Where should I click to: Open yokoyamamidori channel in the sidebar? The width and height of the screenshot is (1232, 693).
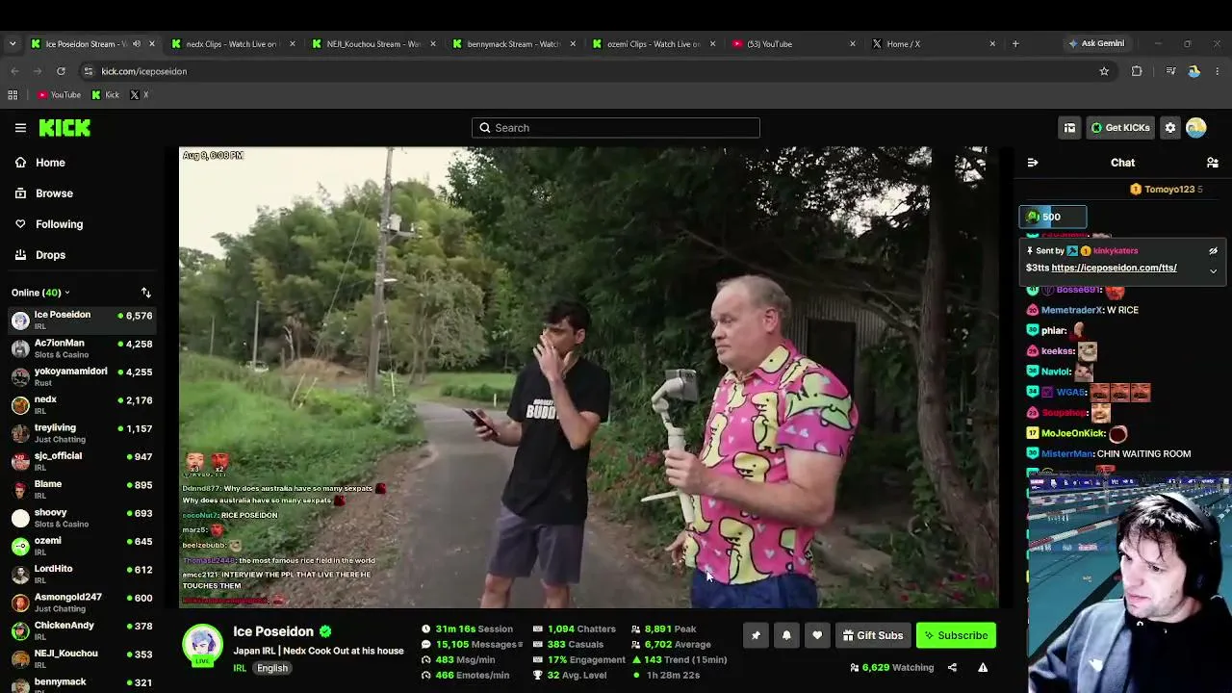(82, 376)
